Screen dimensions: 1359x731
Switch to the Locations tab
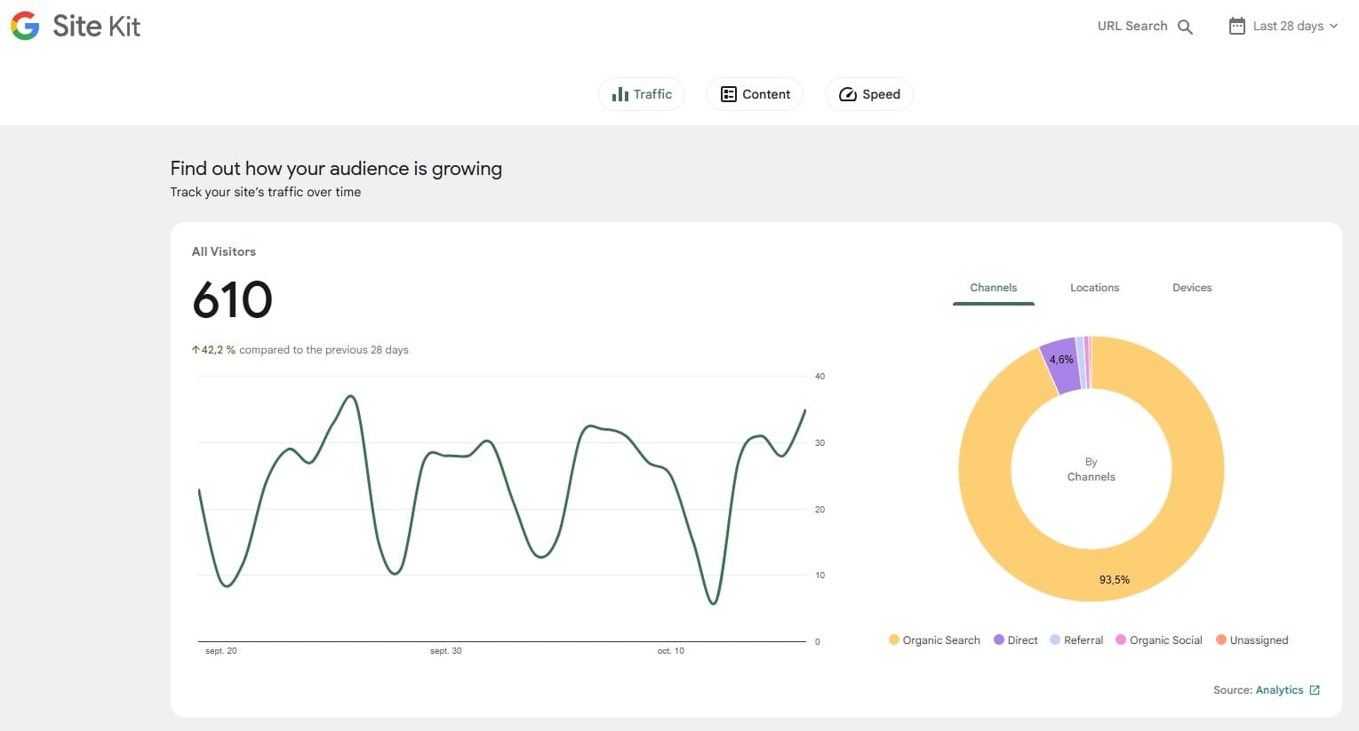[x=1094, y=288]
